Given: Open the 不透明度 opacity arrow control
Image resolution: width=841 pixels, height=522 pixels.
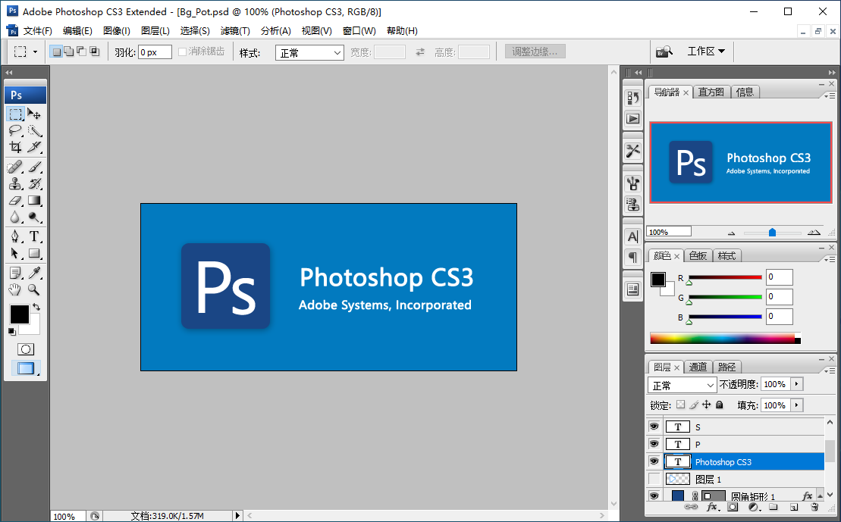Looking at the screenshot, I should tap(795, 384).
